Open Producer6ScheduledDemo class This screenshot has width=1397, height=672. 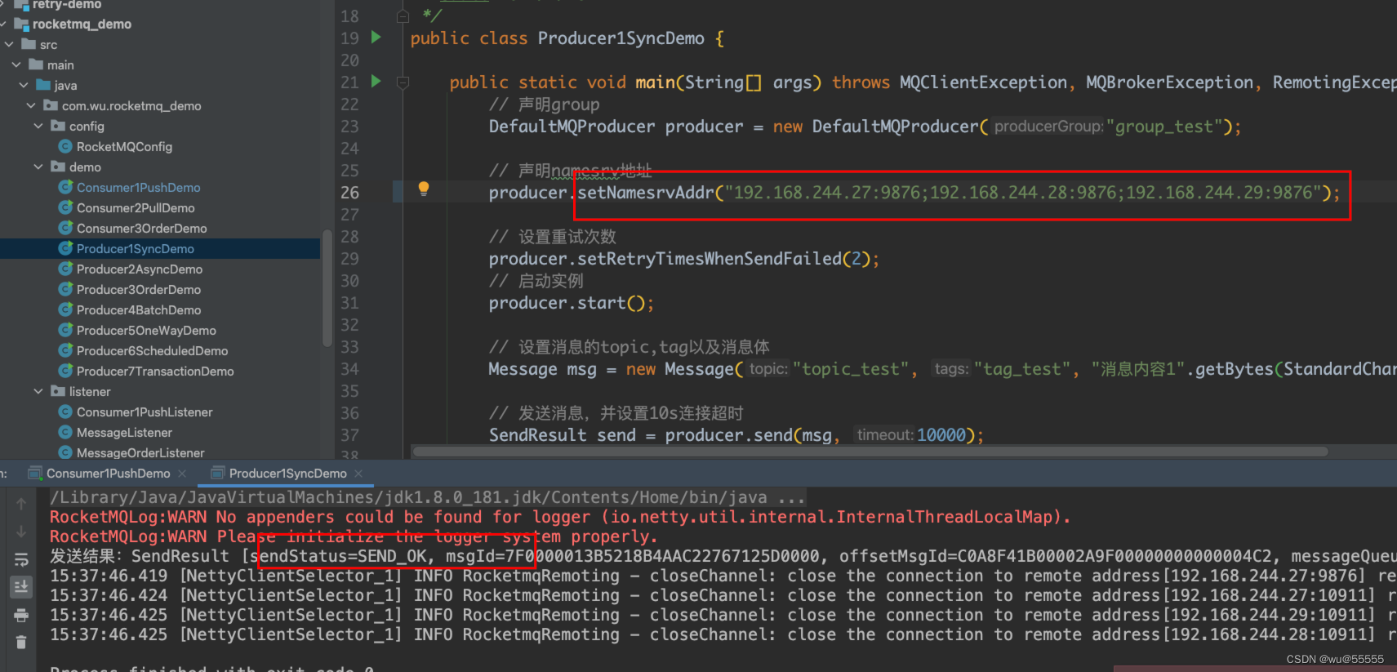[152, 351]
